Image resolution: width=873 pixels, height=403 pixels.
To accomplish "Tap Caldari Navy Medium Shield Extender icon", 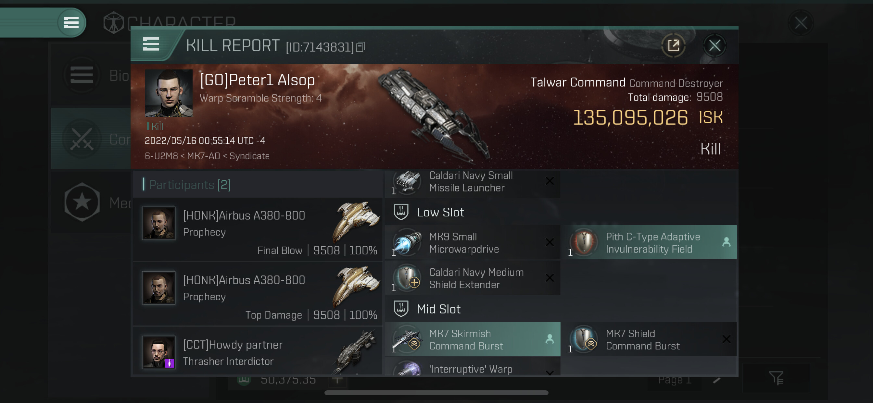I will click(407, 278).
